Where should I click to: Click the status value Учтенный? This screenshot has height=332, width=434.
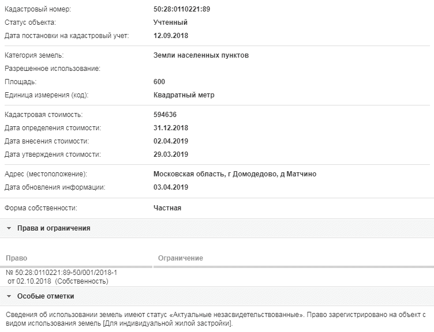coord(170,22)
